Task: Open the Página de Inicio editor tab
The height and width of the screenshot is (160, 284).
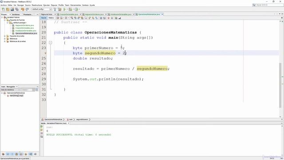Action: [x=47, y=14]
